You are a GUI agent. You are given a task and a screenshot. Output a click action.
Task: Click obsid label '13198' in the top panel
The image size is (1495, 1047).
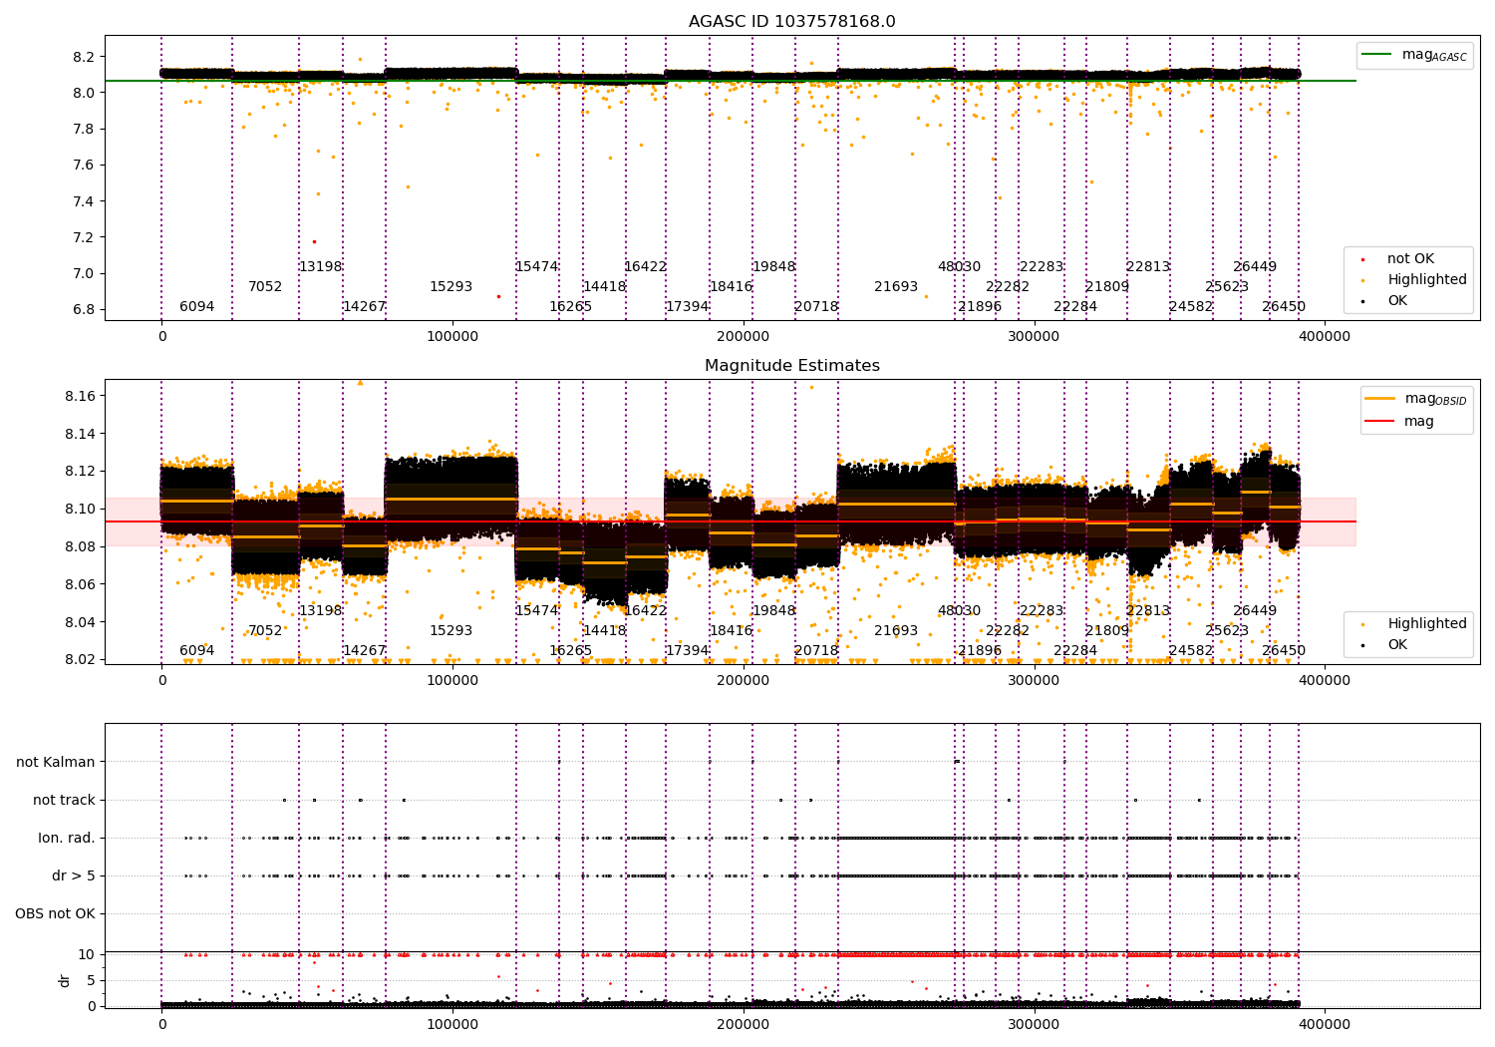click(x=321, y=267)
